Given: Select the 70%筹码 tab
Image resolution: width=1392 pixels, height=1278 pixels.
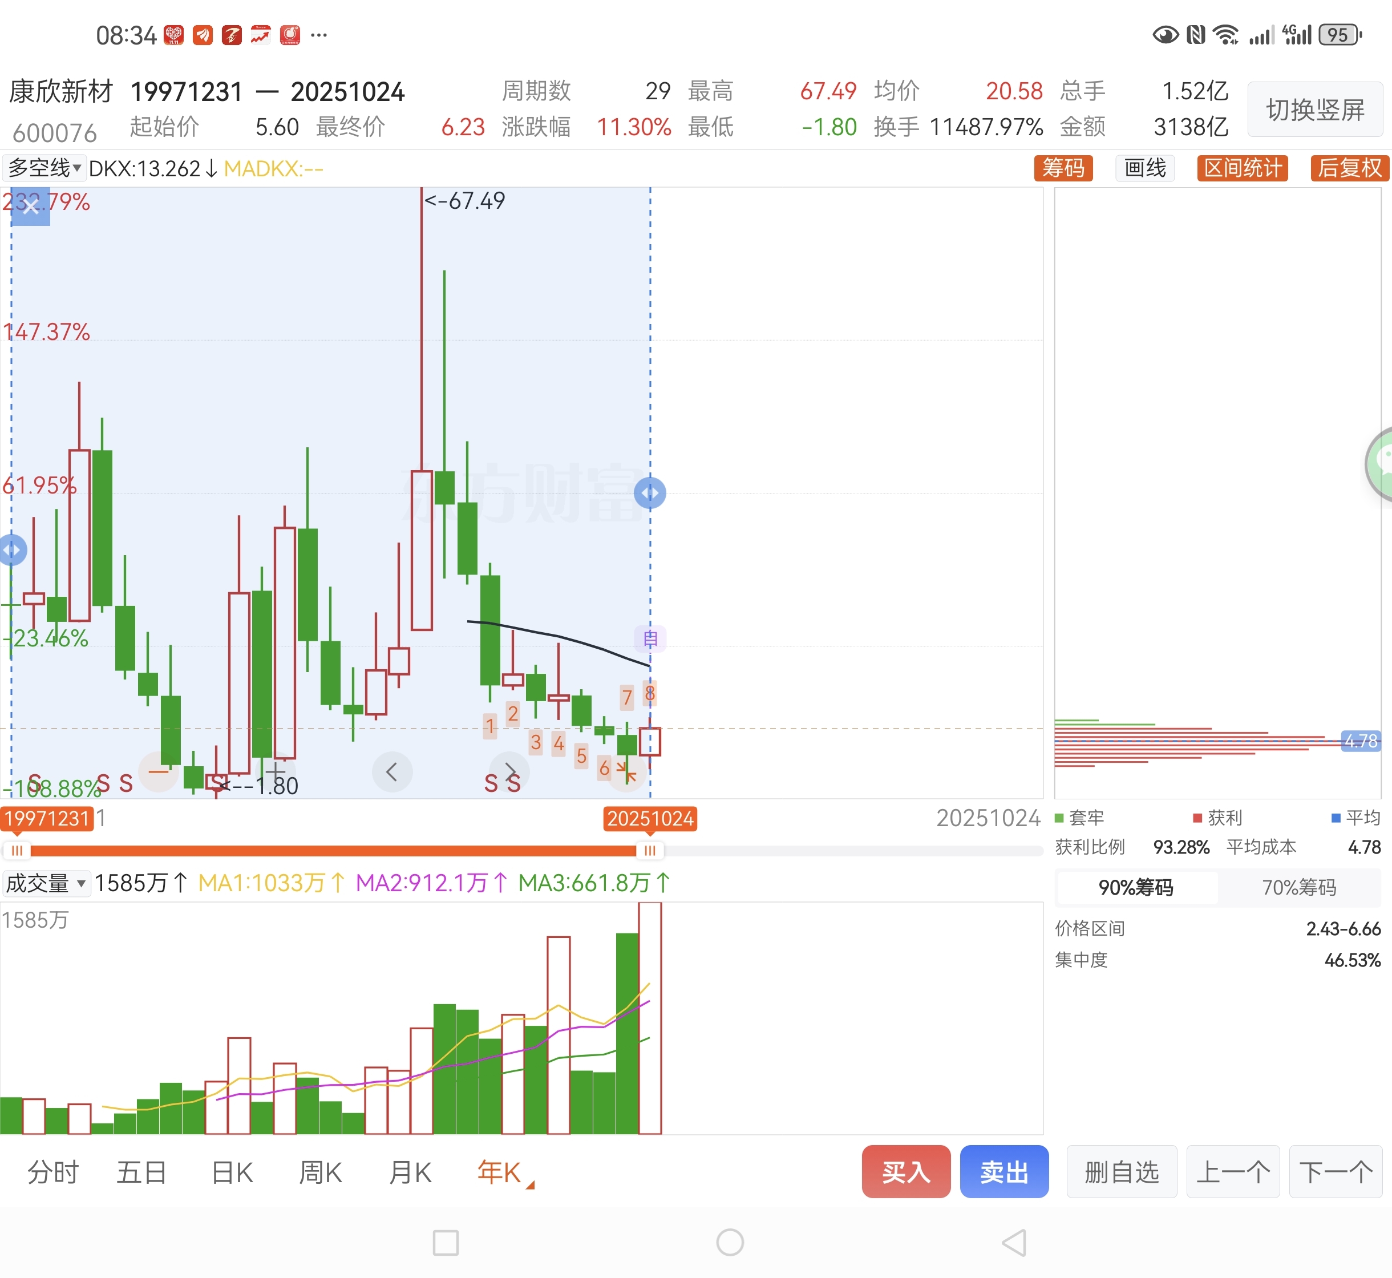Looking at the screenshot, I should (1298, 887).
